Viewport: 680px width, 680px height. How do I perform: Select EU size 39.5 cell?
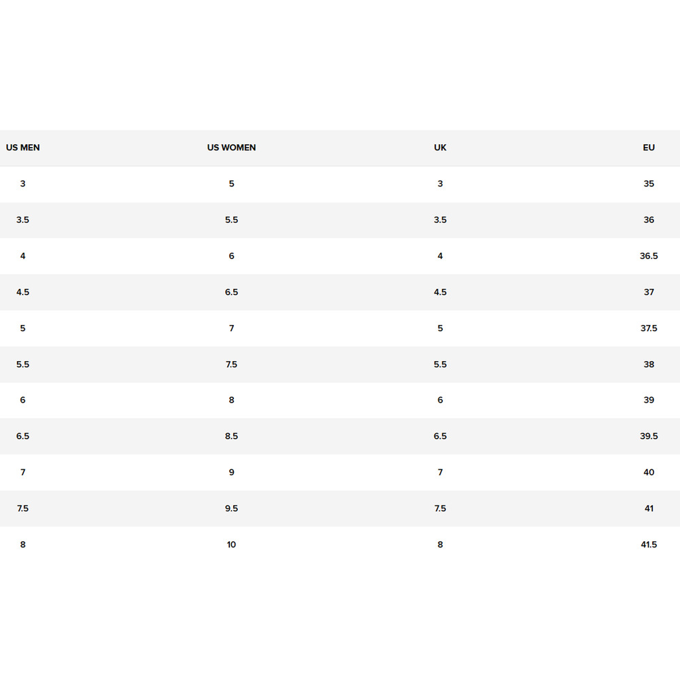pyautogui.click(x=649, y=437)
